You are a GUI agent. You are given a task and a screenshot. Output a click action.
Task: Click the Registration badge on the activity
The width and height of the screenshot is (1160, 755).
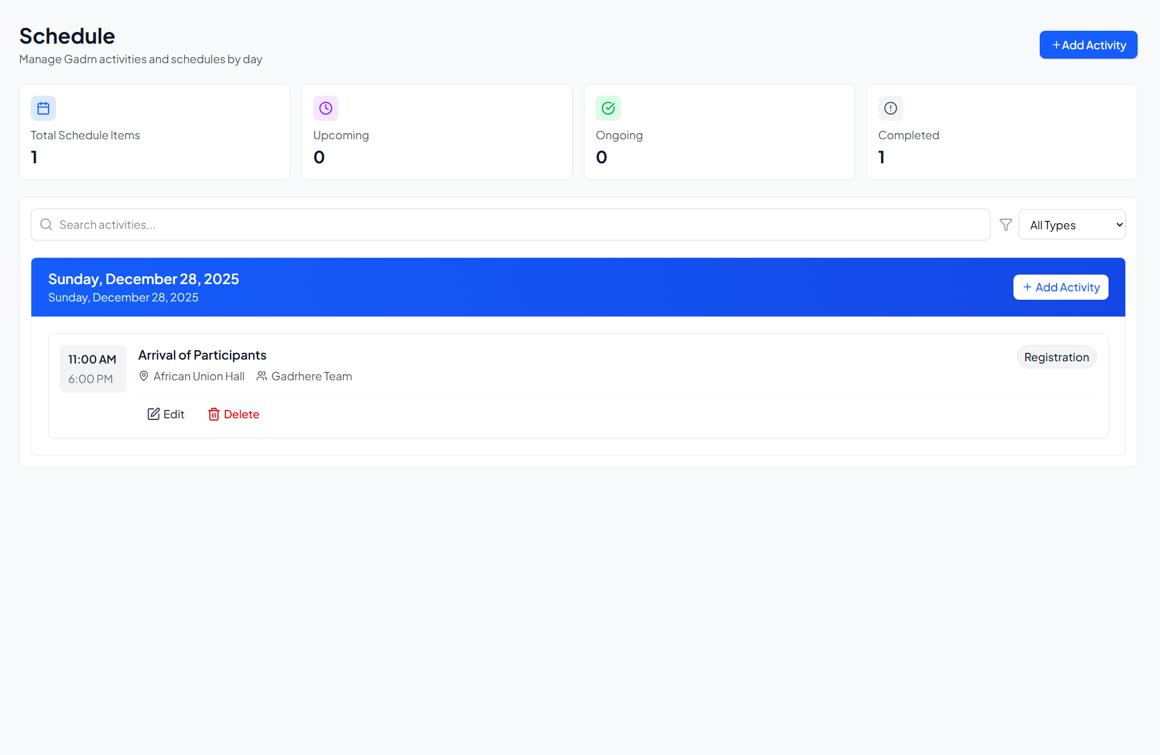(1056, 356)
